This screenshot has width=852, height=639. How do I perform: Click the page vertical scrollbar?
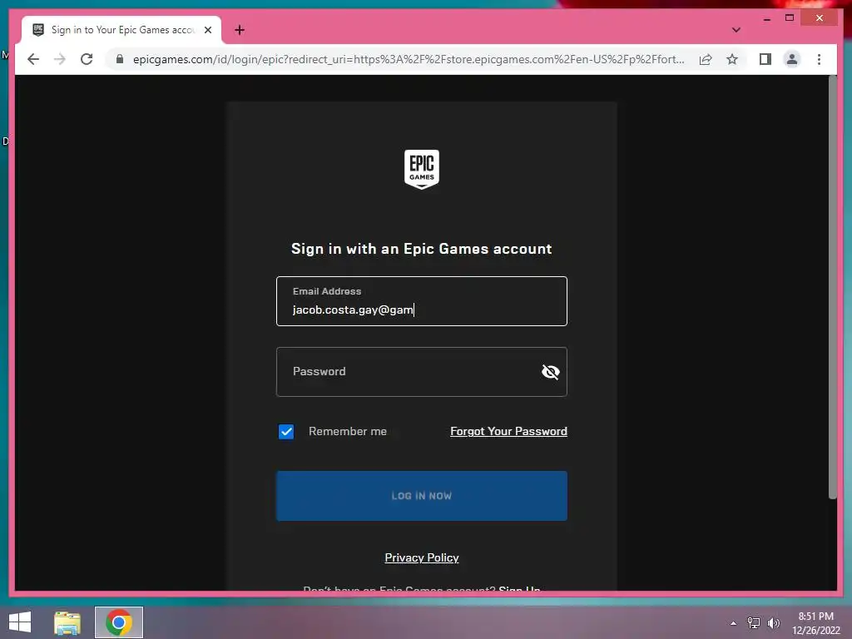point(832,287)
